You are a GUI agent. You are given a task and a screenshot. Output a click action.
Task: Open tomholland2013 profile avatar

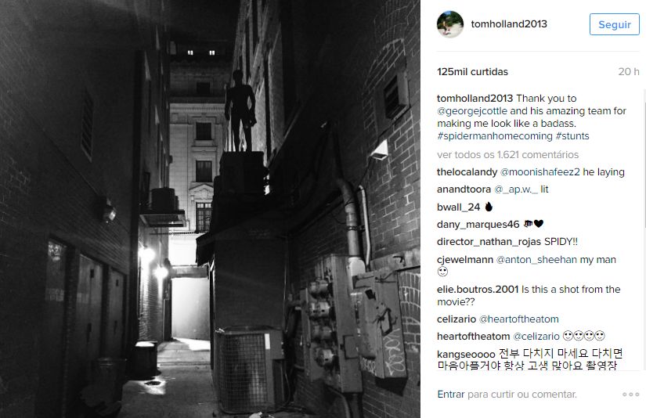[450, 24]
